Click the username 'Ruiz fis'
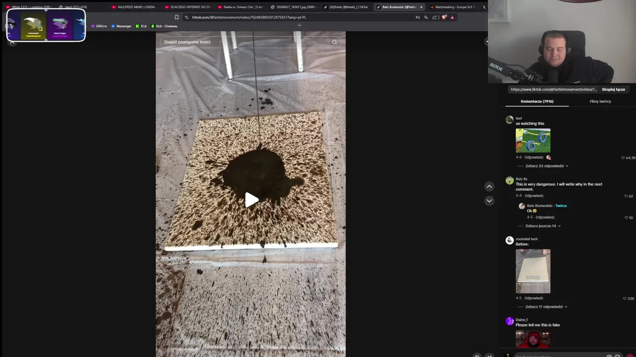The image size is (636, 357). point(521,179)
